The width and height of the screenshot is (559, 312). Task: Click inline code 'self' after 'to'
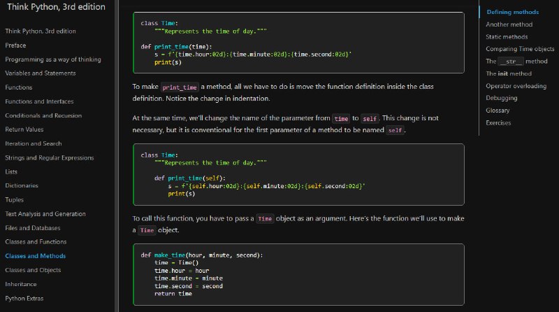tap(370, 118)
